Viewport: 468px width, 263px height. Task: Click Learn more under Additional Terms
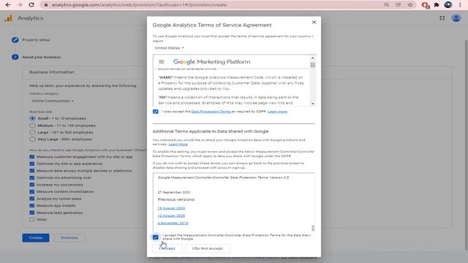click(178, 145)
